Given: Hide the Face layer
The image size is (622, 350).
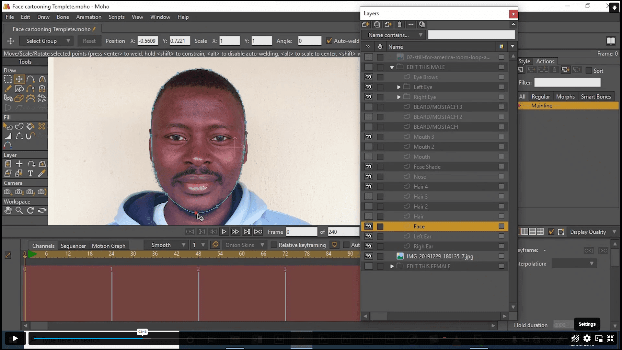Looking at the screenshot, I should coord(368,226).
